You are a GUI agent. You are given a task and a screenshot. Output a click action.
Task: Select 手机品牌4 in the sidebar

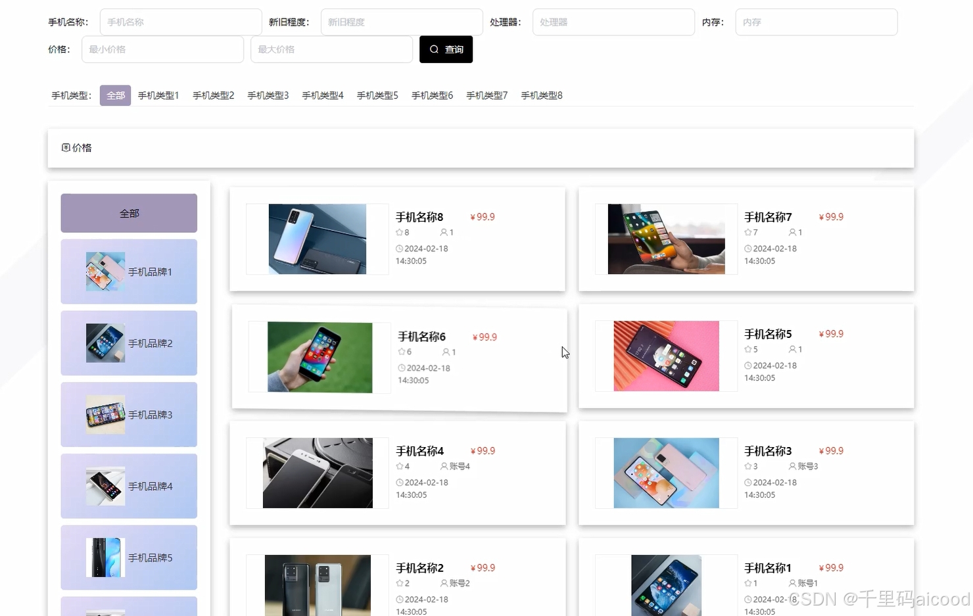point(129,486)
